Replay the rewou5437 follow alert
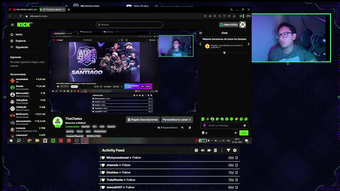 point(236,188)
